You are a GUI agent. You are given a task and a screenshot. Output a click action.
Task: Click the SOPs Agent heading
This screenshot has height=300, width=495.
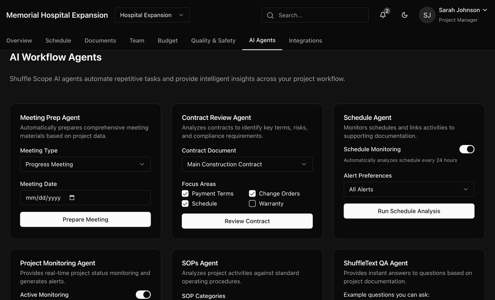200,263
